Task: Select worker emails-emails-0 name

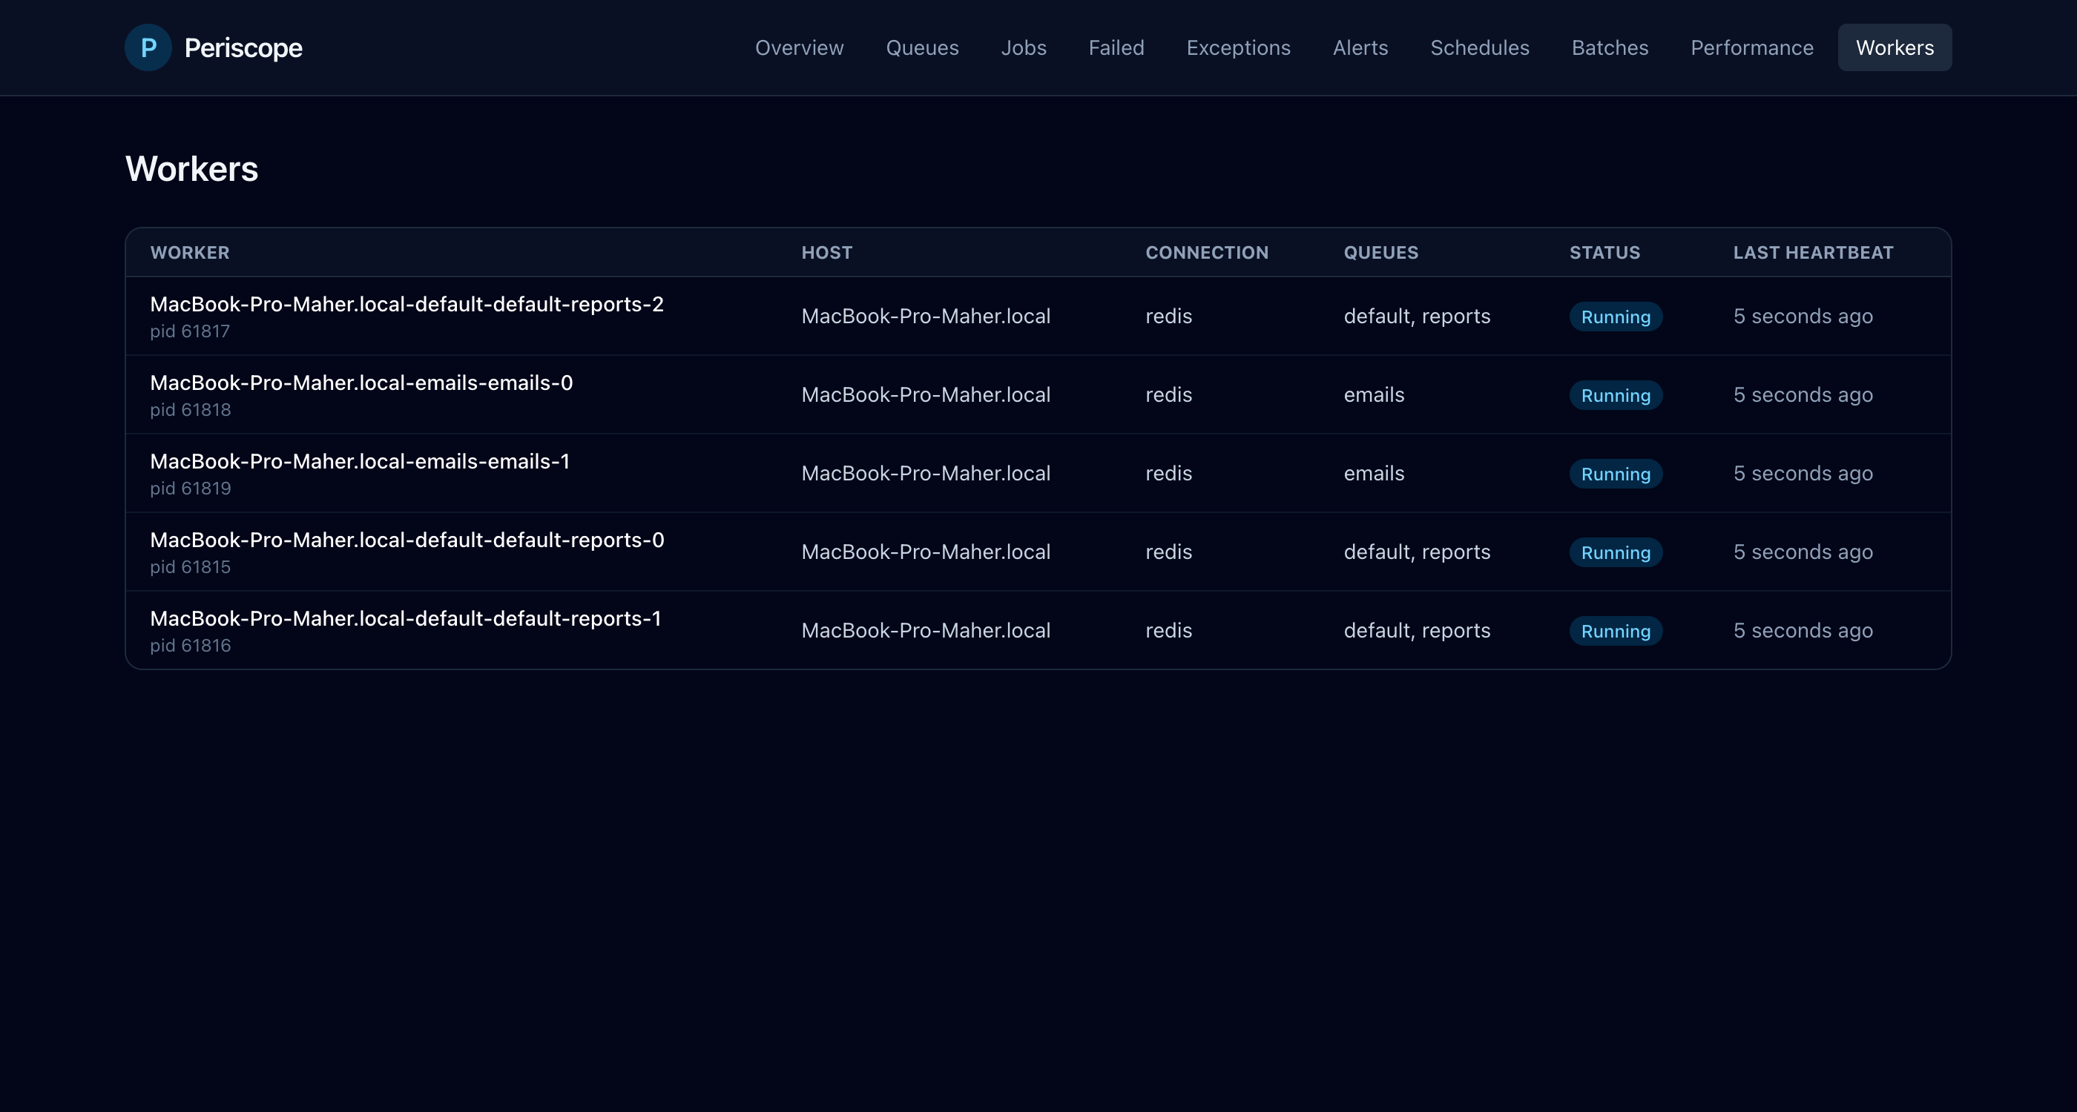Action: coord(361,383)
